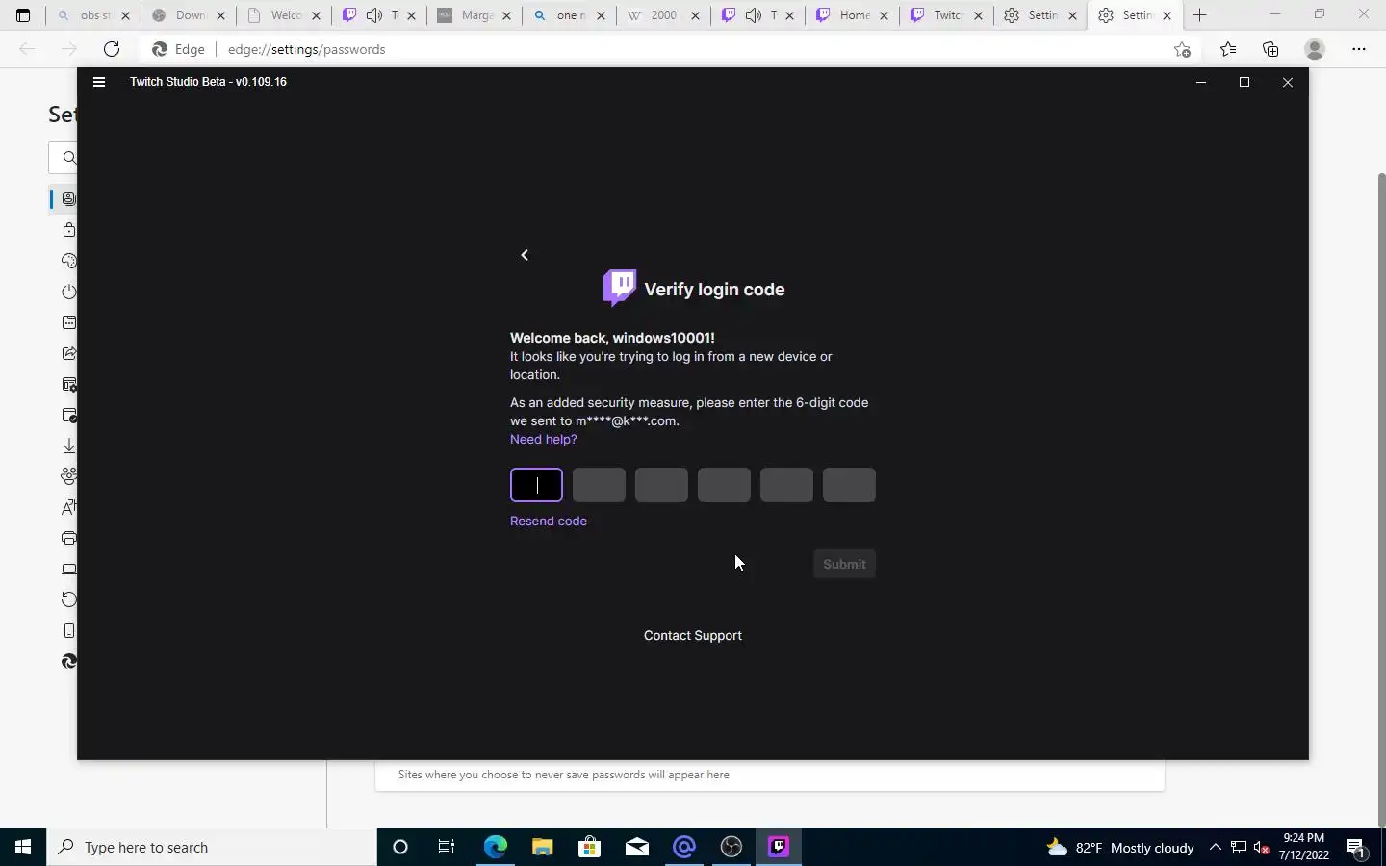1386x866 pixels.
Task: Open Contact Support link
Action: pos(693,635)
